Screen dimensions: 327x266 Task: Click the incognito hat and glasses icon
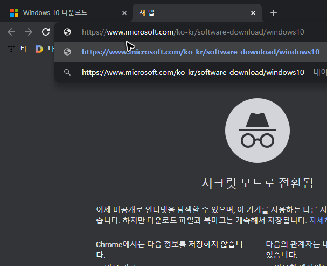point(258,131)
